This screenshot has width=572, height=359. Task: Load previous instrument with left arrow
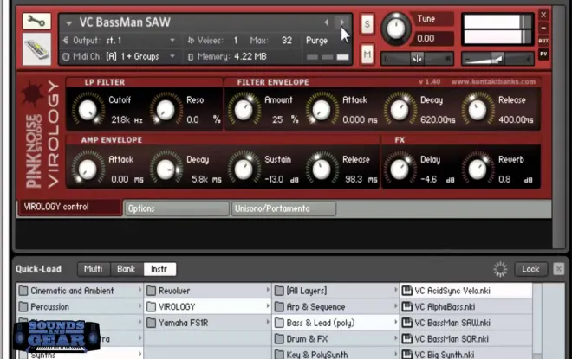click(327, 22)
